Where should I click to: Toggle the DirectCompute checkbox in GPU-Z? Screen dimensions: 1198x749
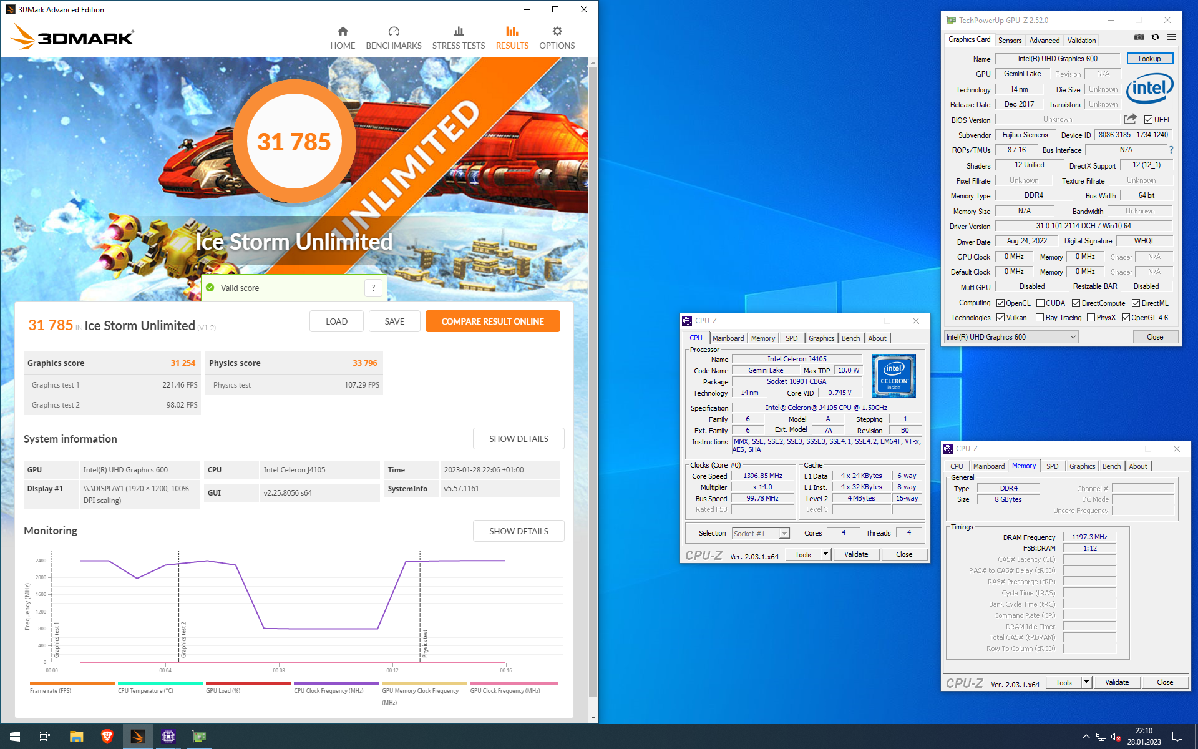point(1076,303)
